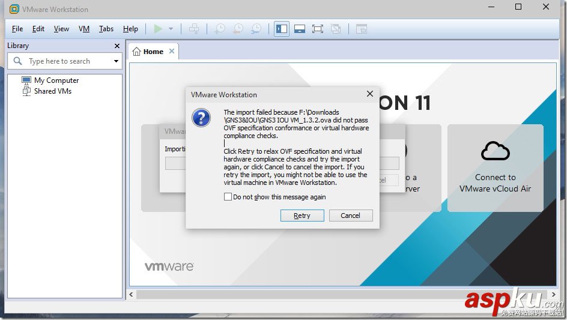
Task: Close the Library panel
Action: [117, 46]
